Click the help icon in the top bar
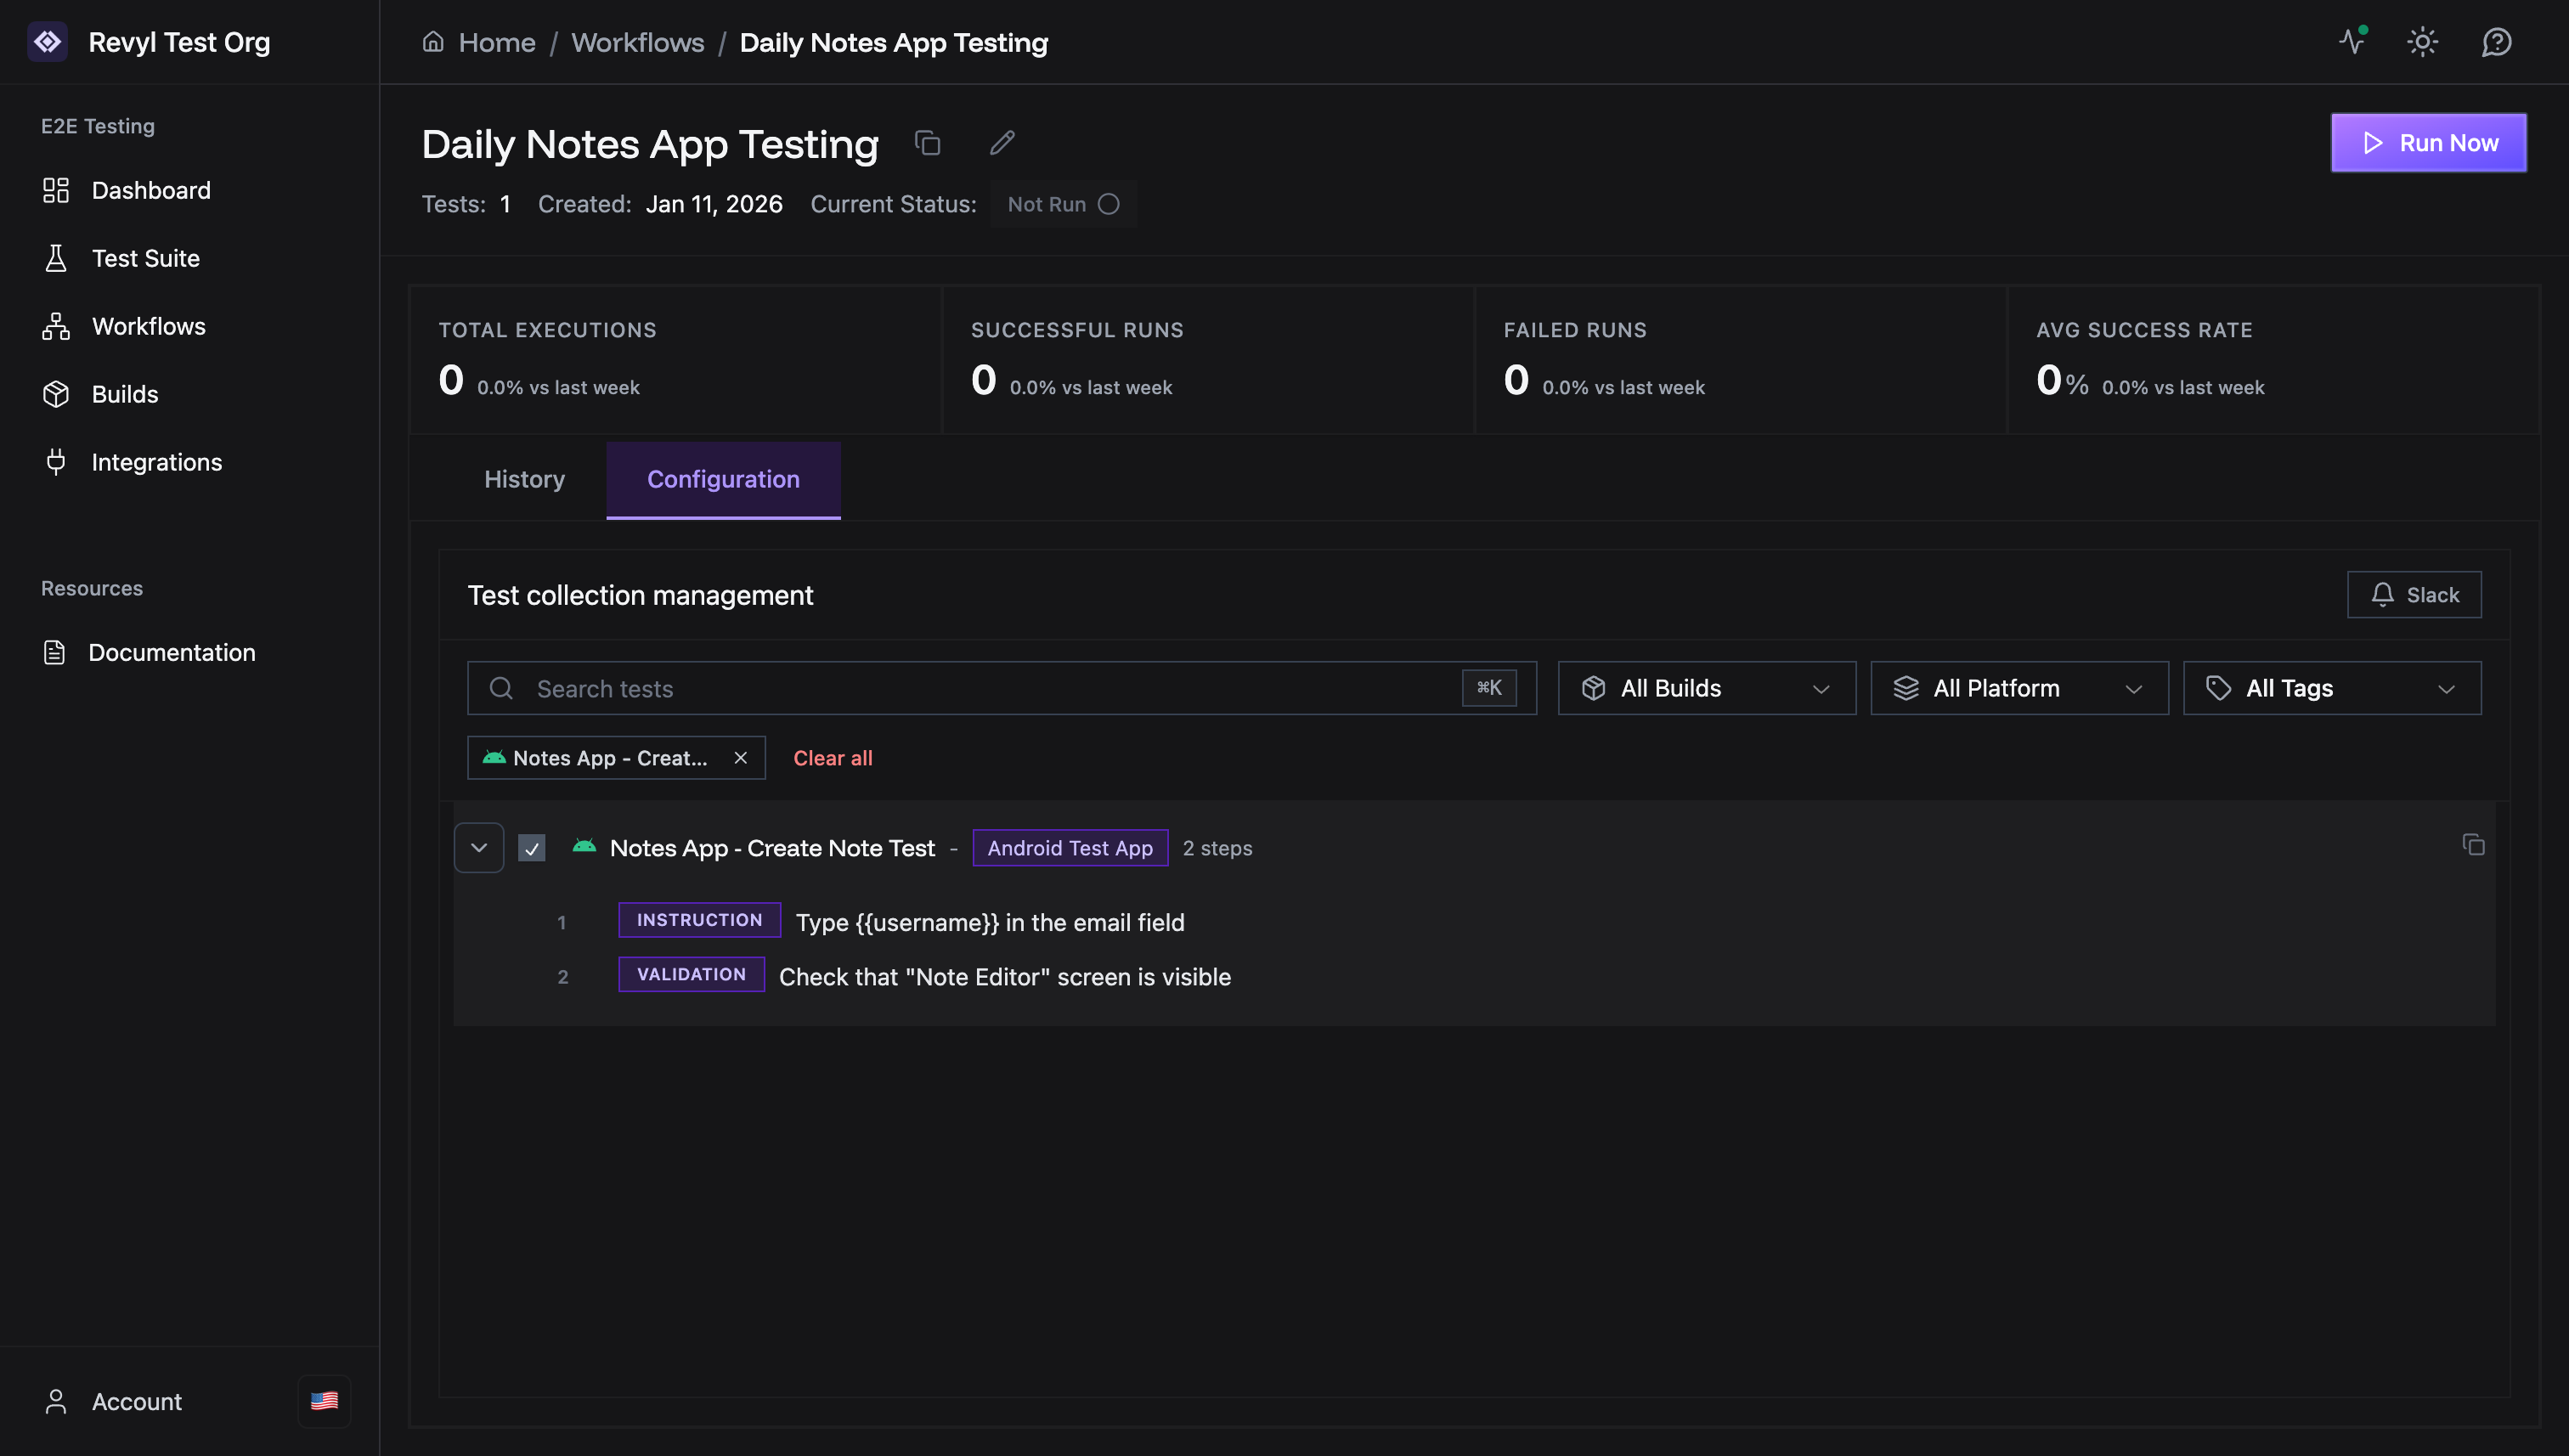Screen dimensions: 2569x1456 (2497, 42)
